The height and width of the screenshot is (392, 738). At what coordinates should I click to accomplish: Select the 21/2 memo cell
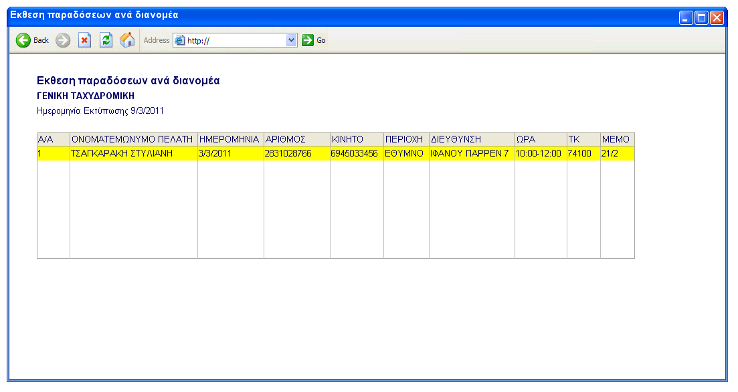tap(618, 153)
